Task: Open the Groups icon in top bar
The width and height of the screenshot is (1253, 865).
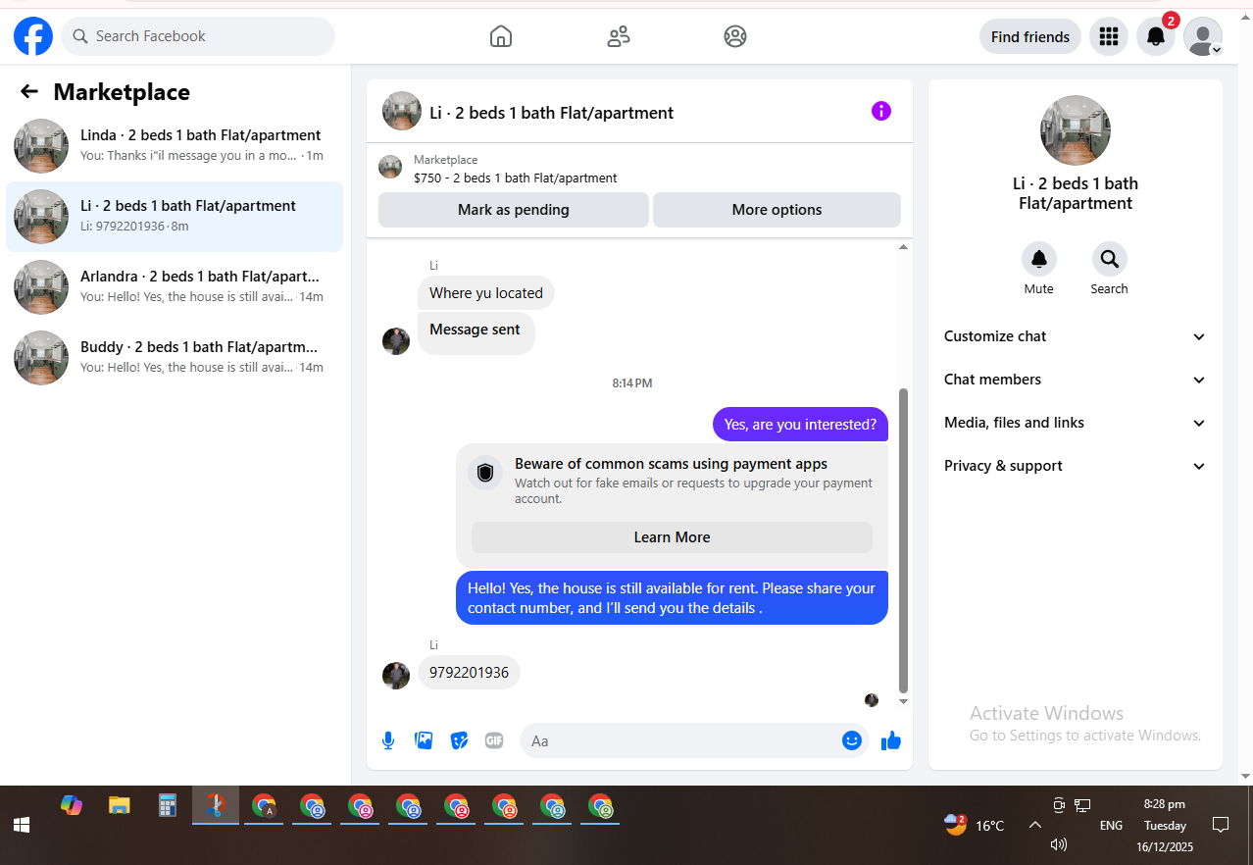Action: 735,36
